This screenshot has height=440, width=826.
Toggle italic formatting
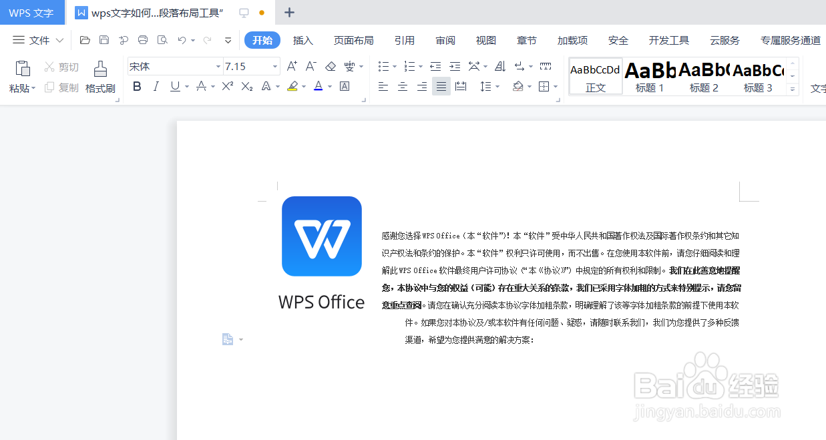click(156, 86)
